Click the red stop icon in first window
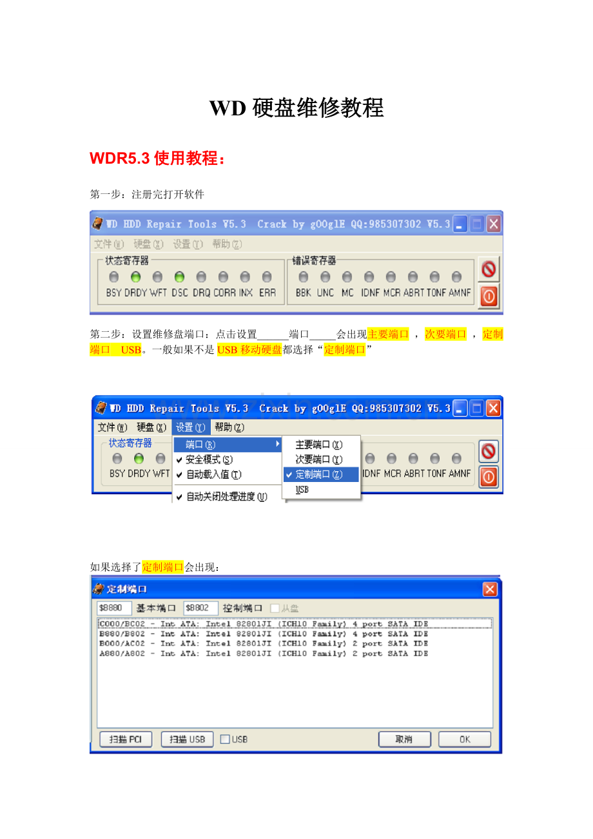 [x=489, y=269]
